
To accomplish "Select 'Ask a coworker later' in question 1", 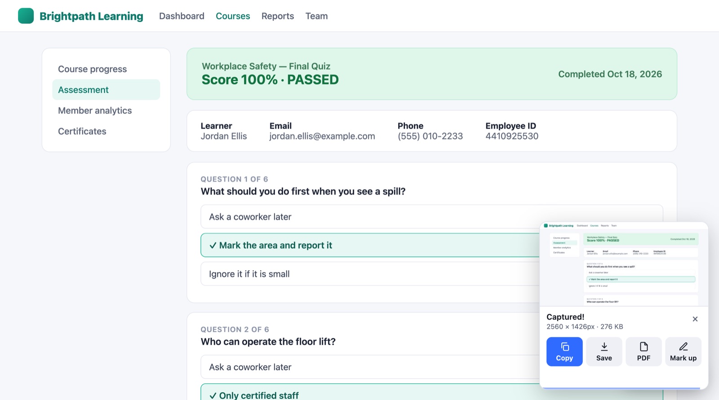I will [432, 217].
